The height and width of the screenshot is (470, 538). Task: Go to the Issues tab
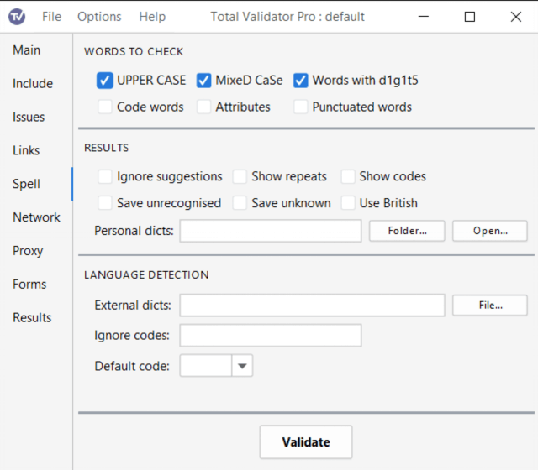tap(29, 117)
